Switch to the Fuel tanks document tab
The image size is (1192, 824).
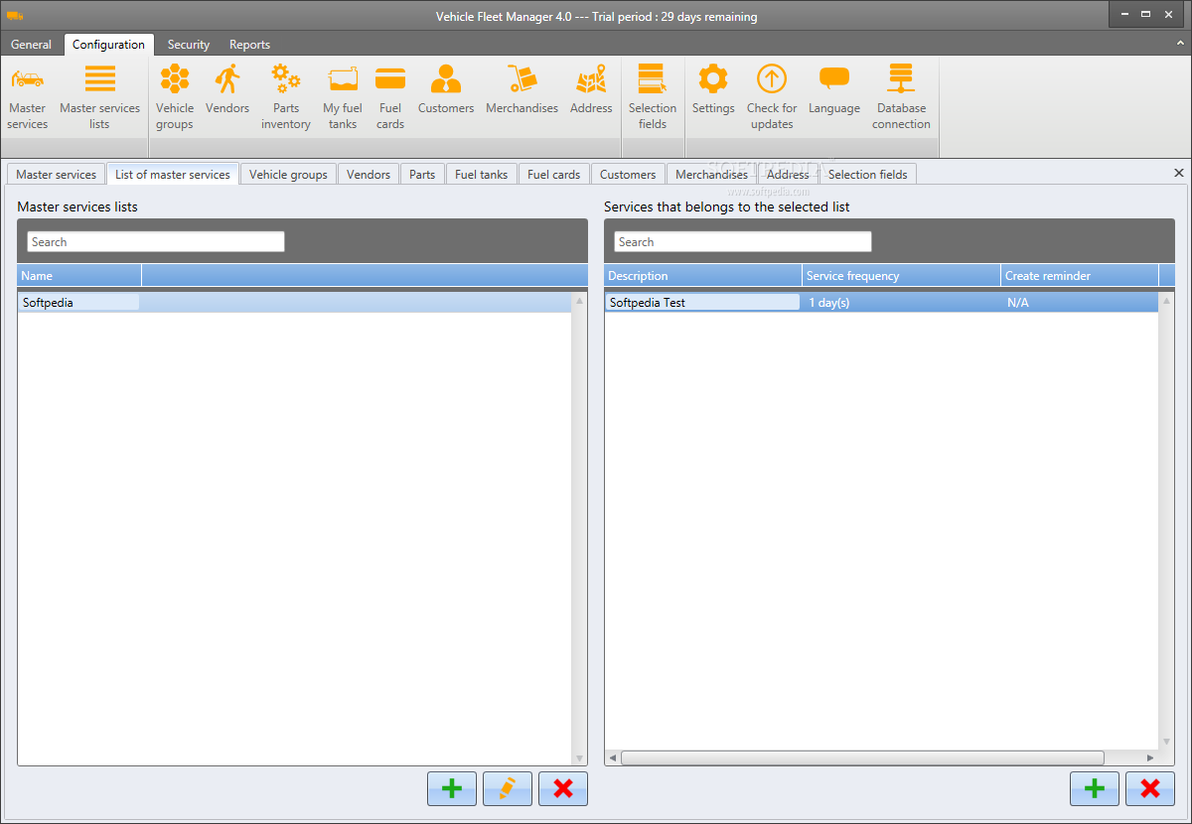pos(481,174)
